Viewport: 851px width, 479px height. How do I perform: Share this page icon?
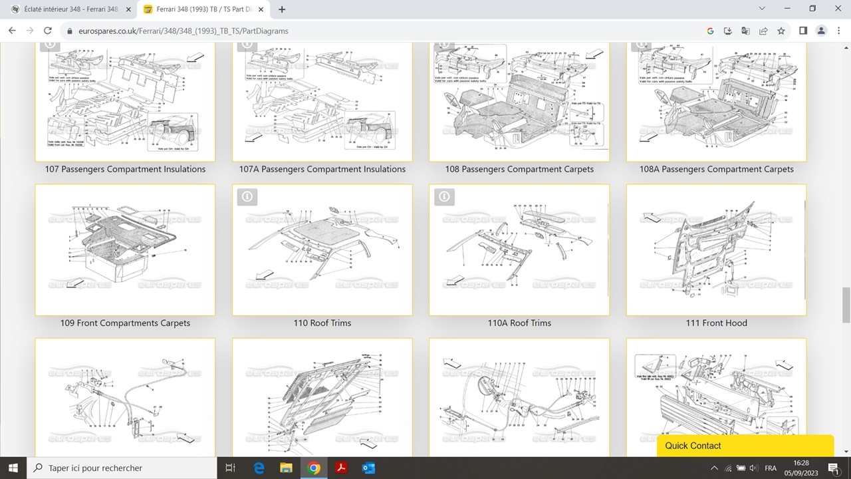[x=763, y=31]
